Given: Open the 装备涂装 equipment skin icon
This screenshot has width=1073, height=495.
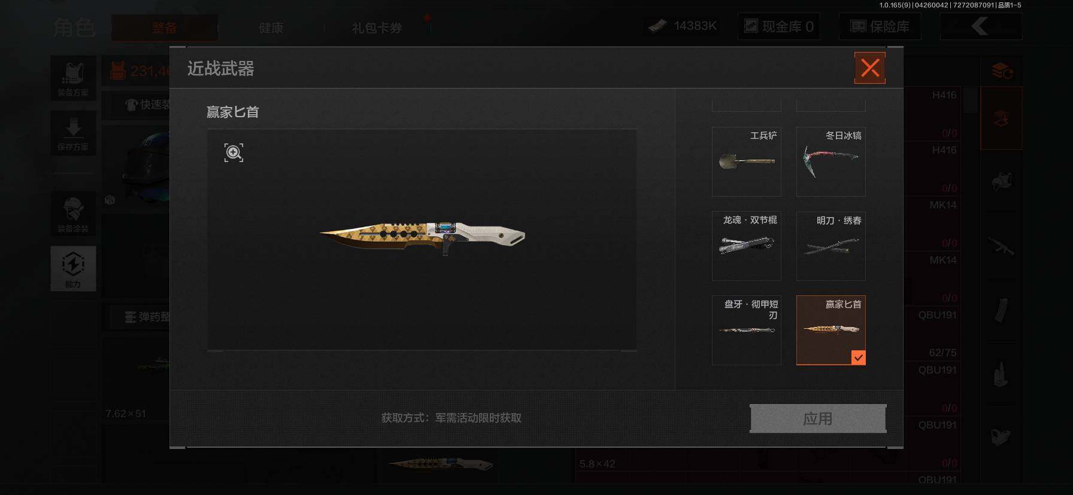Looking at the screenshot, I should coord(73,214).
